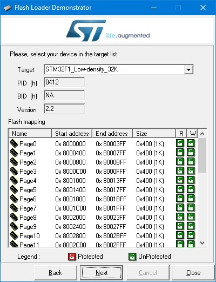This screenshot has height=282, width=216.
Task: Click Page10 write protection lock icon
Action: point(191,235)
